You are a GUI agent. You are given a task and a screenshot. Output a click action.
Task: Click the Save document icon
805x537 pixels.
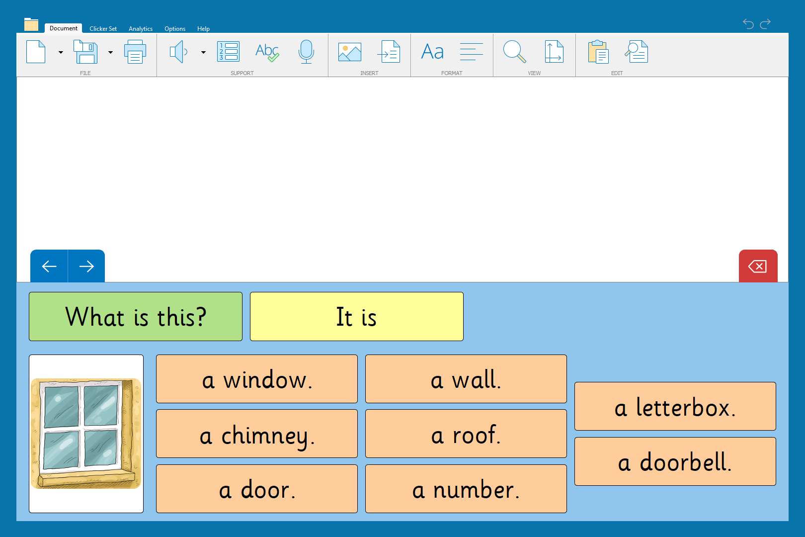point(85,52)
